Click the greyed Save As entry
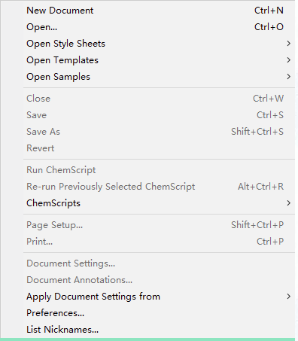The height and width of the screenshot is (341, 298). 159,132
